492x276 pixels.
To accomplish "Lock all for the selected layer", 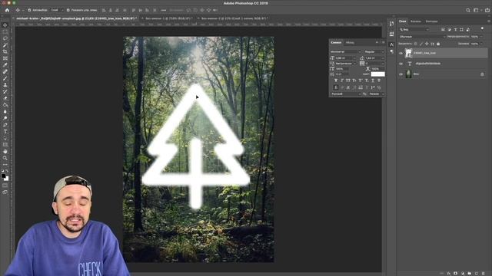I will coord(438,44).
